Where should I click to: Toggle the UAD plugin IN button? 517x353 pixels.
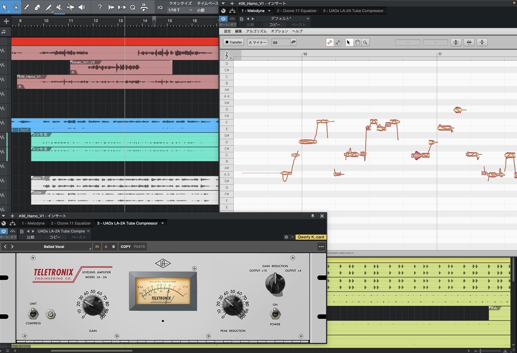[x=97, y=247]
